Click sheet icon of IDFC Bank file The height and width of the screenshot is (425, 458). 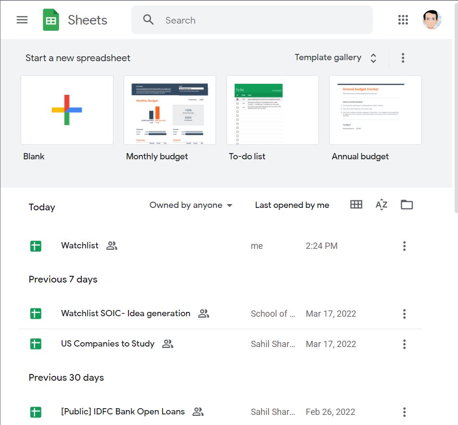pos(36,412)
